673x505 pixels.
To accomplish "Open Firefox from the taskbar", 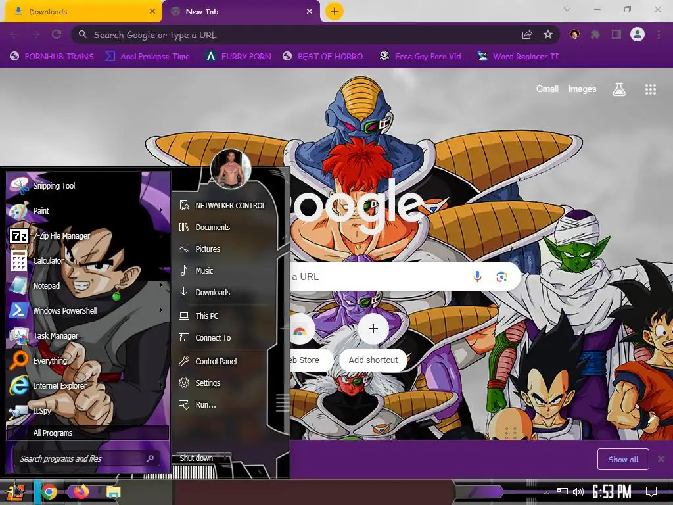I will pos(81,492).
